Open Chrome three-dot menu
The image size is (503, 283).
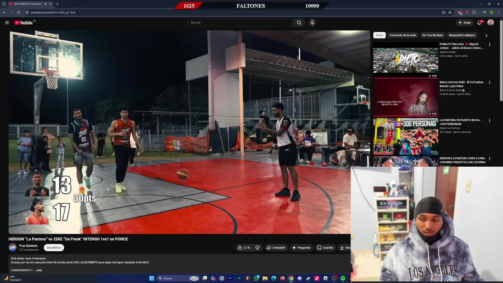pyautogui.click(x=498, y=12)
